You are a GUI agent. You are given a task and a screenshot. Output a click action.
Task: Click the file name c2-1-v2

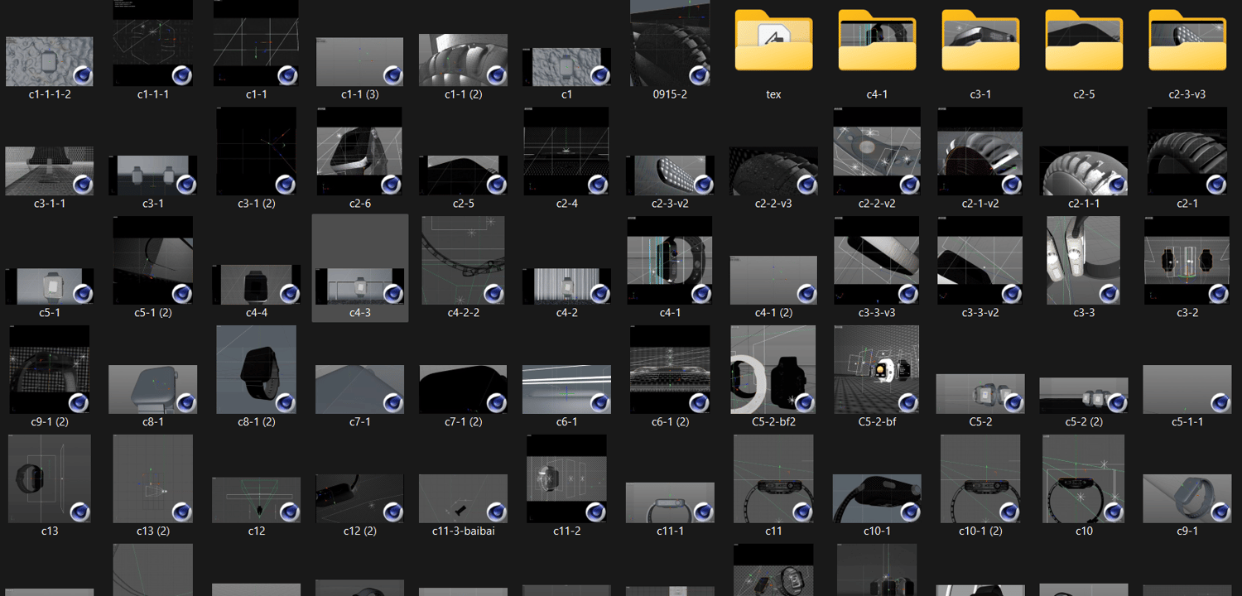click(x=980, y=204)
